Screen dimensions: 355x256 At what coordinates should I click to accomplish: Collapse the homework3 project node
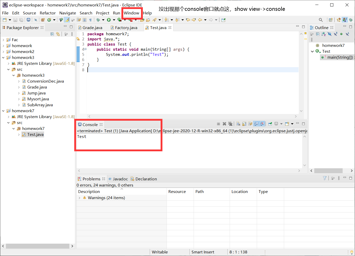[x=3, y=58]
